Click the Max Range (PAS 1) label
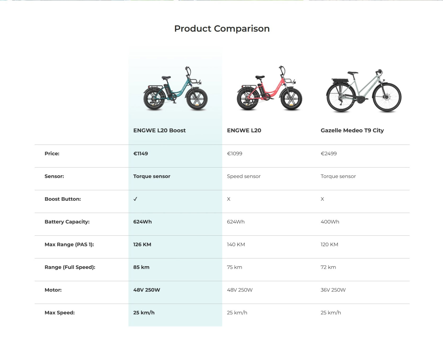The image size is (443, 340). [69, 244]
